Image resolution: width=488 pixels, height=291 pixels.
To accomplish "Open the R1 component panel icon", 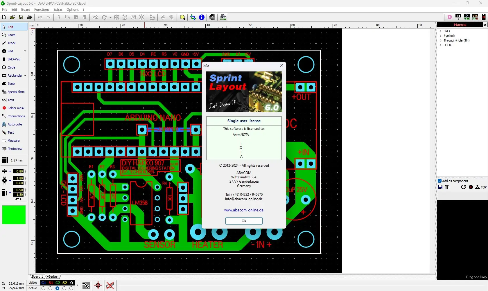I will 458,17.
